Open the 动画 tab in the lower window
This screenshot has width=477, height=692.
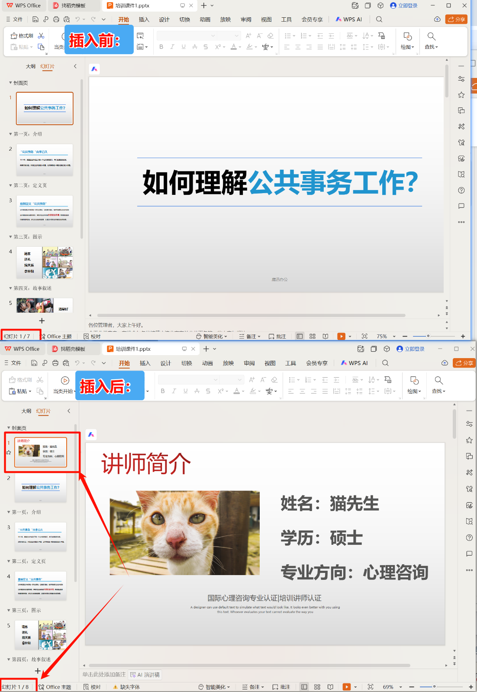click(x=207, y=363)
